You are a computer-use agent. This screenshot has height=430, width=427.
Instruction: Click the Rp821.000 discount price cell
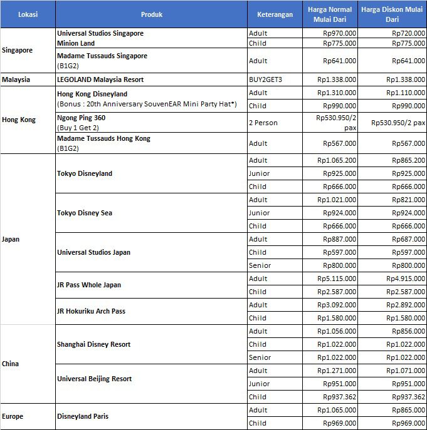(392, 200)
